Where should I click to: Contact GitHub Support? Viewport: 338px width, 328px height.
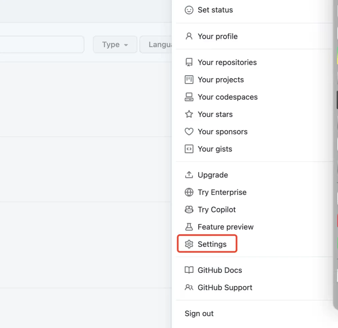click(x=225, y=287)
